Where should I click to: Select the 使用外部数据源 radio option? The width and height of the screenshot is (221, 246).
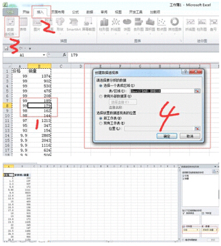pyautogui.click(x=101, y=96)
